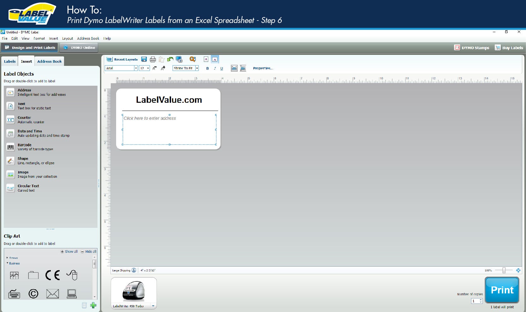The image size is (526, 312).
Task: Select the computer mouse clip art
Action: click(x=72, y=275)
